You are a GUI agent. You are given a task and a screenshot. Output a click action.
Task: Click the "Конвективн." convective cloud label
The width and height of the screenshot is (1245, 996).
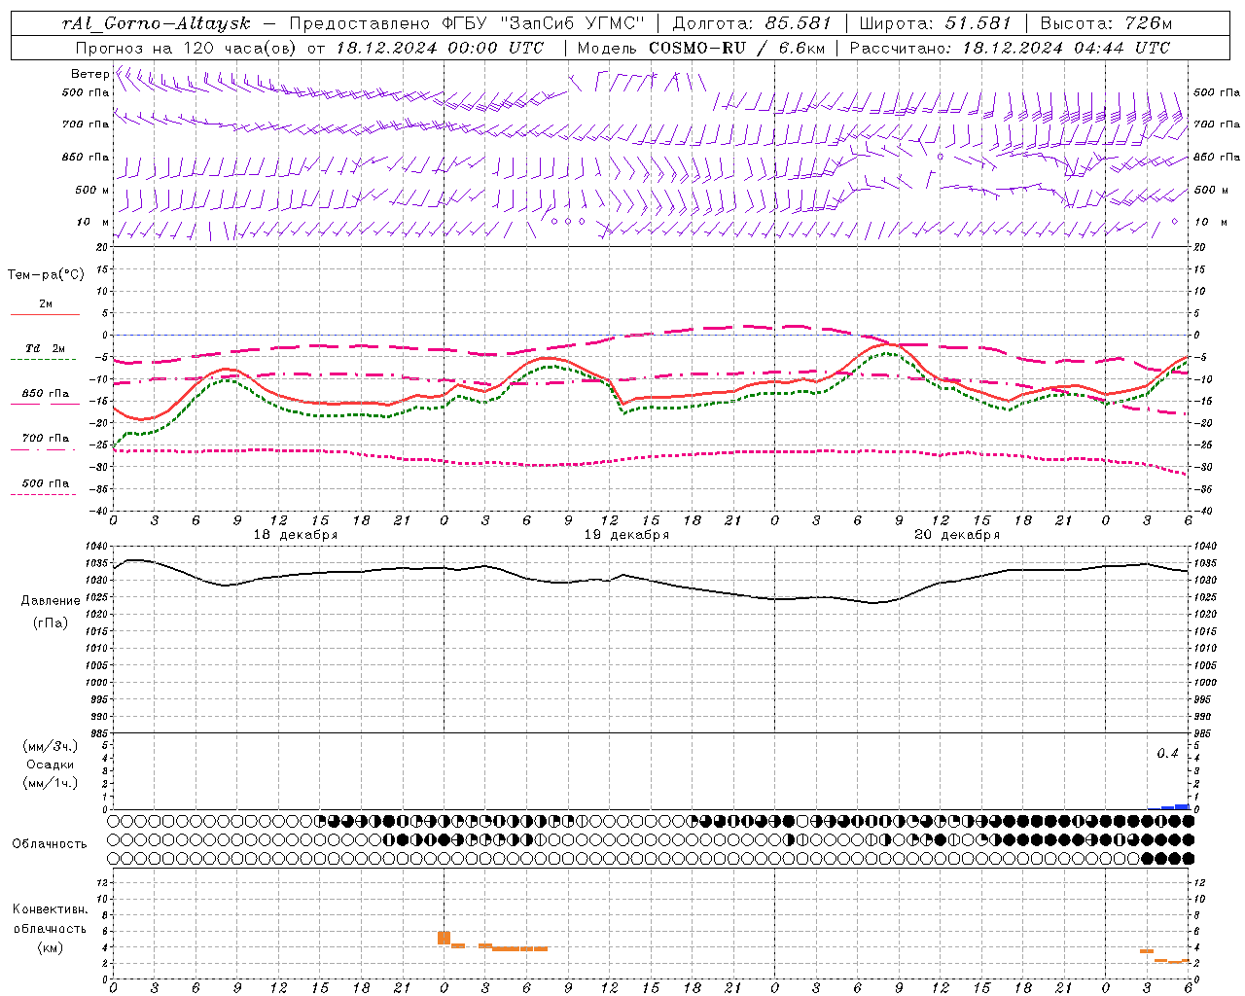[x=50, y=909]
